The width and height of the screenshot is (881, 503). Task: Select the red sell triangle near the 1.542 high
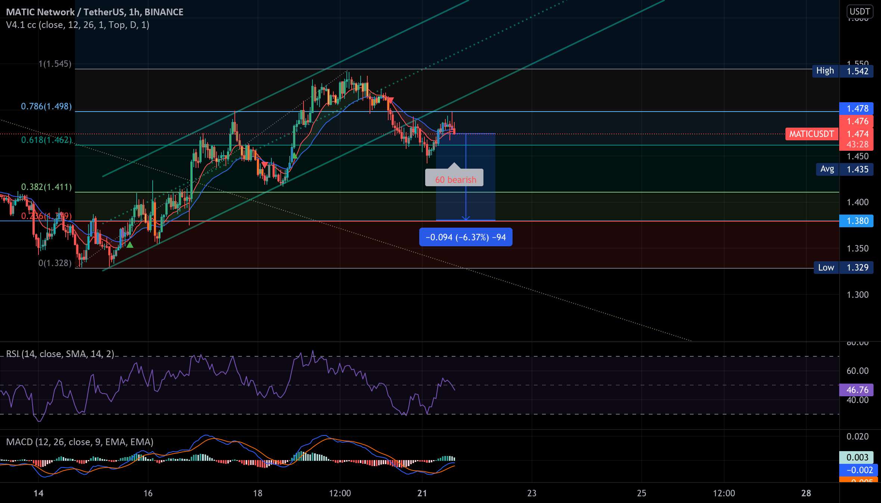point(390,100)
